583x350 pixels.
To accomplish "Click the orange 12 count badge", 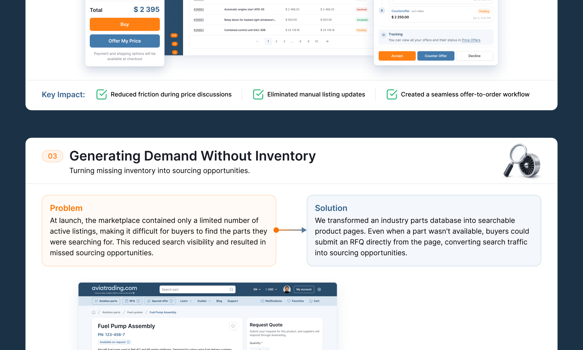I will (x=175, y=52).
